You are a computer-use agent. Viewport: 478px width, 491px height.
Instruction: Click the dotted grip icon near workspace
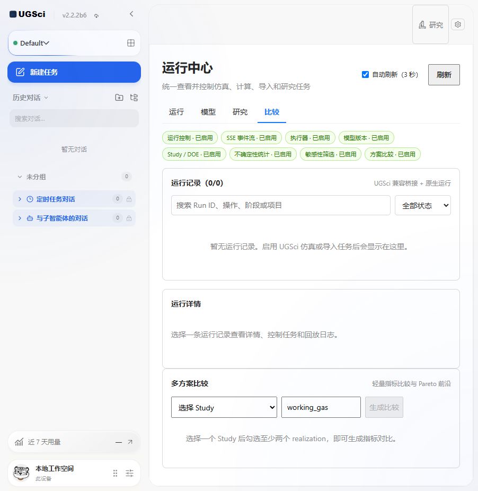click(115, 473)
